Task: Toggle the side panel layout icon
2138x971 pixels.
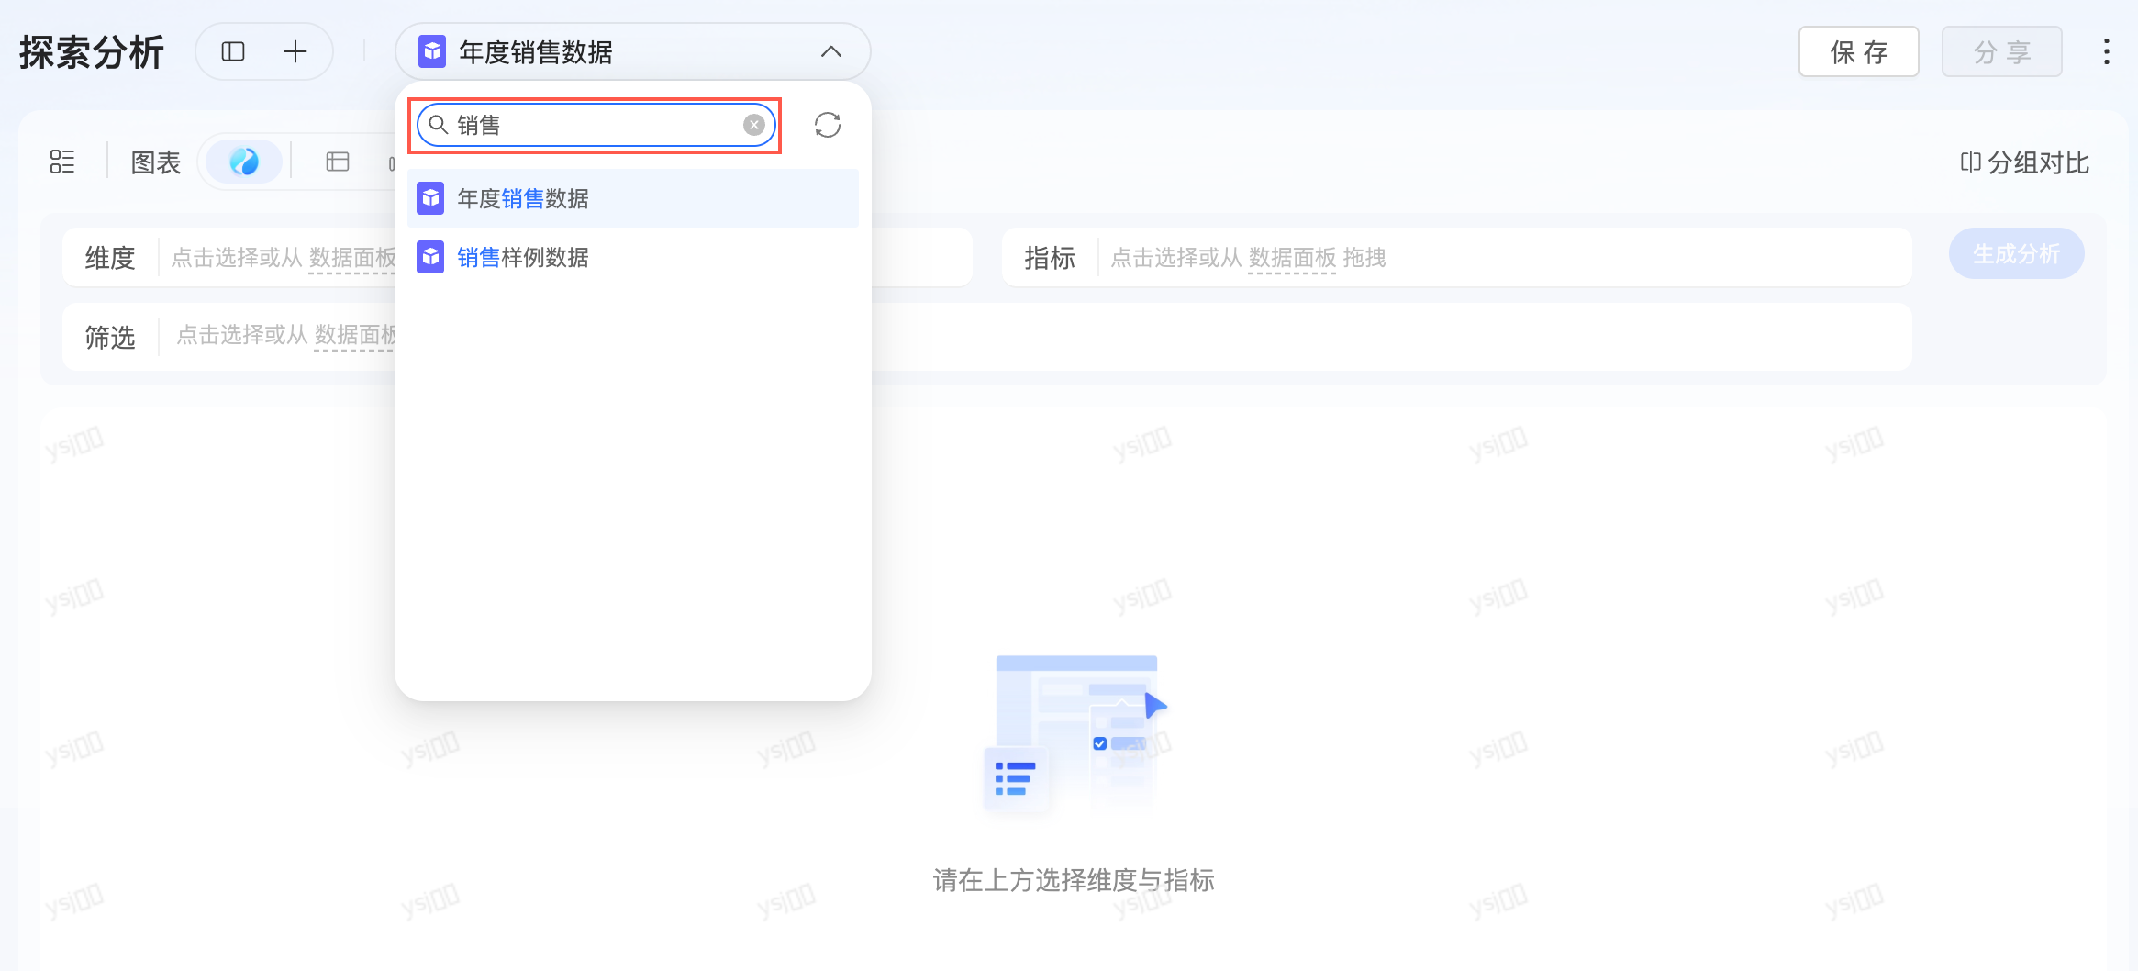Action: tap(233, 51)
